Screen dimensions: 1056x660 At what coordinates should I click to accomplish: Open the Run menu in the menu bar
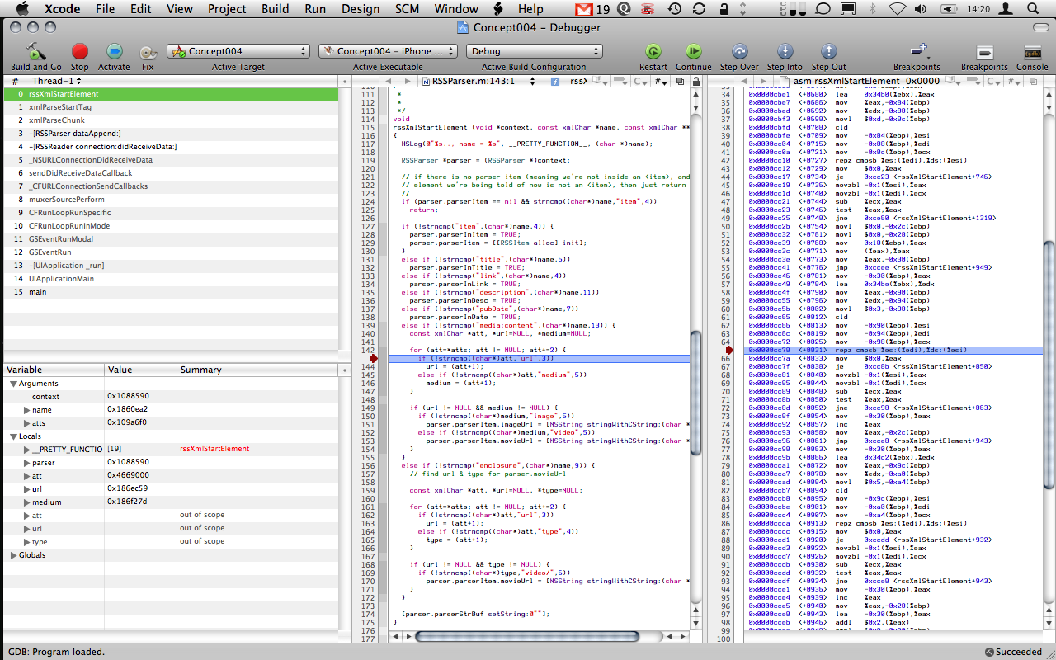coord(315,9)
